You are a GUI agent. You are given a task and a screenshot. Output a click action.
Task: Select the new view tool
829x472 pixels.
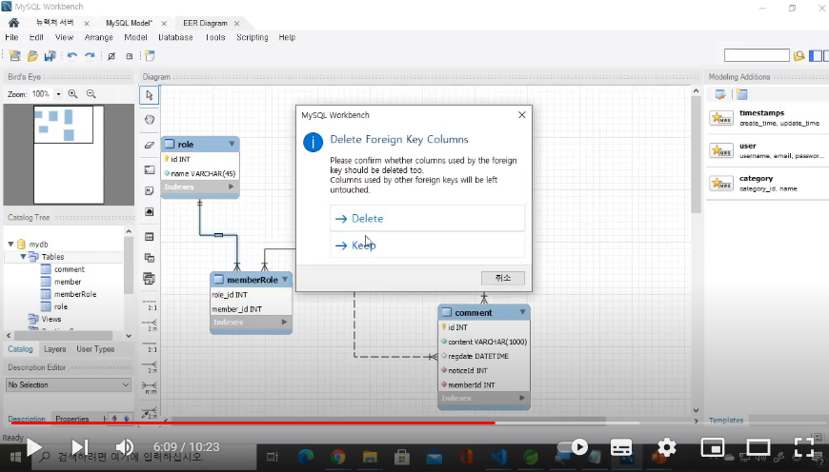click(x=150, y=258)
